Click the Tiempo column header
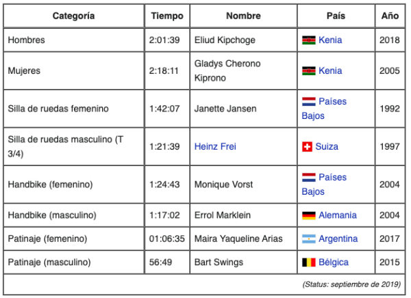Screen dimensions: 411x298 (167, 16)
